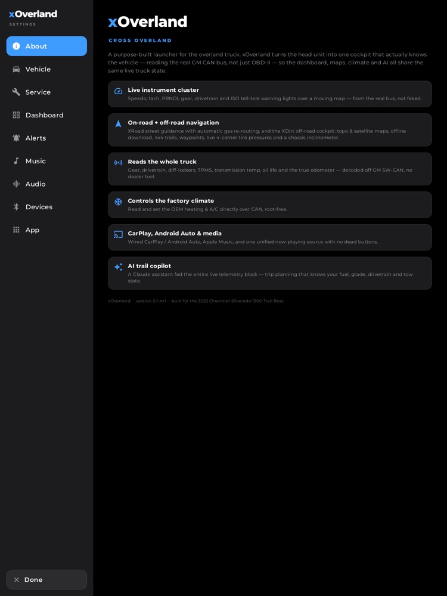
Task: Select the App grid icon
Action: (x=16, y=229)
